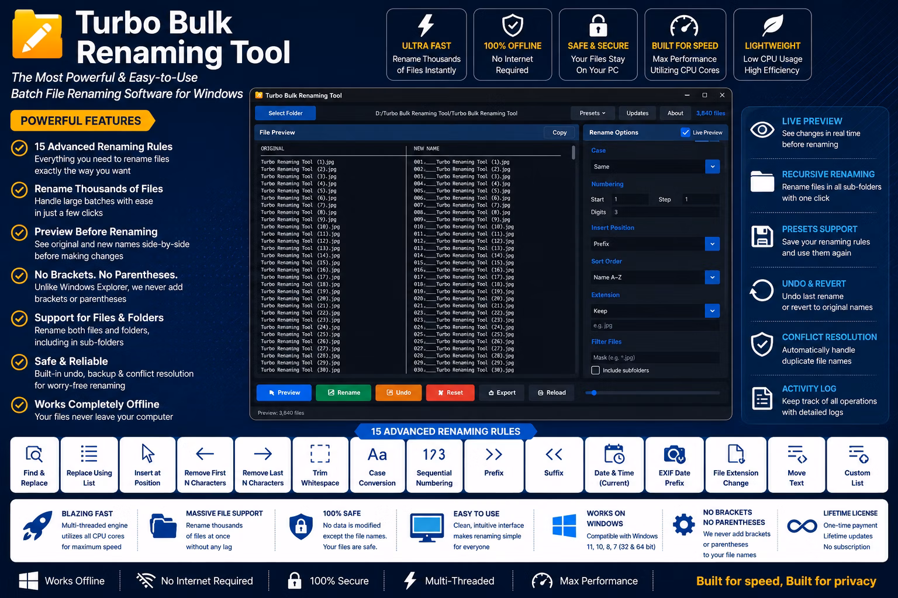Select the Sequential Numbering 123 icon

pyautogui.click(x=434, y=454)
